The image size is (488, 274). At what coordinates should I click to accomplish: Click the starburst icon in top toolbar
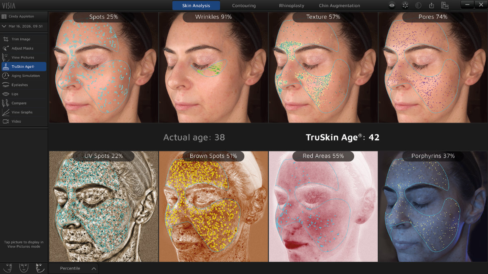click(405, 5)
